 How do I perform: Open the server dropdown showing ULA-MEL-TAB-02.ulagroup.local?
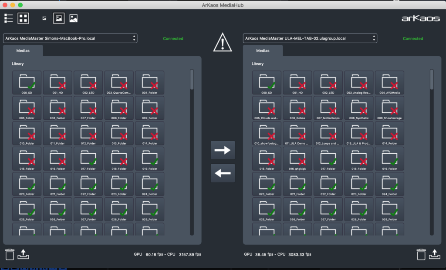point(310,38)
